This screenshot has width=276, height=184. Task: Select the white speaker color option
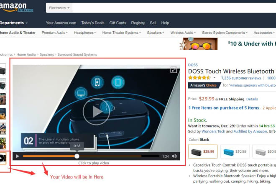[x=264, y=152]
